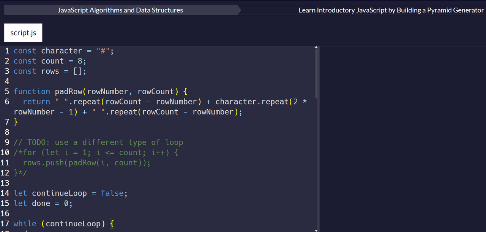Click the wrapped 'rowNumber - 1) +' code text
Viewport: 486px width, 232px height.
(x=50, y=112)
